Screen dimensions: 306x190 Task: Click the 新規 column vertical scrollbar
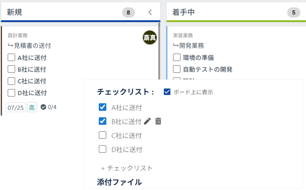[x=159, y=51]
